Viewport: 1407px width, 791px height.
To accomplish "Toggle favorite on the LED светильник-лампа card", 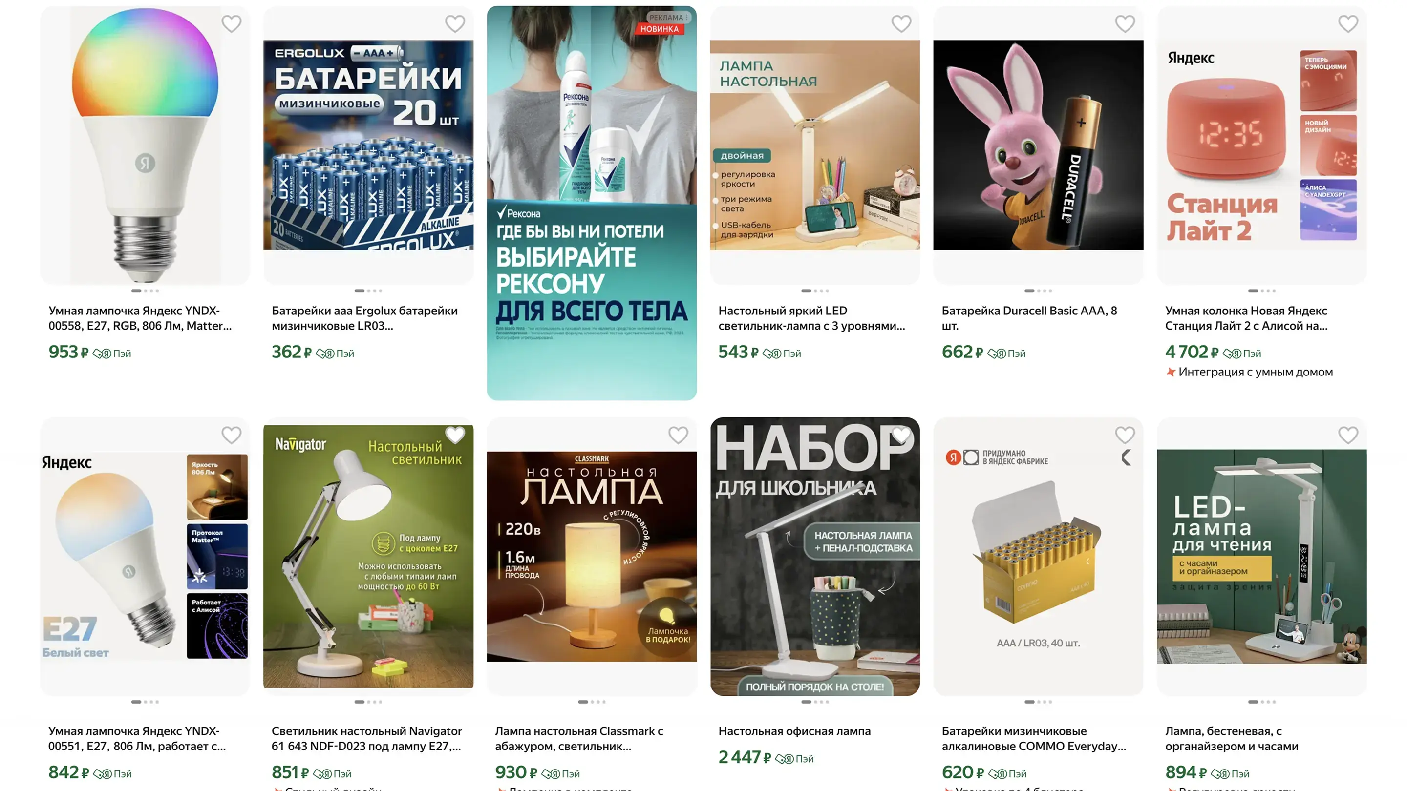I will [901, 23].
